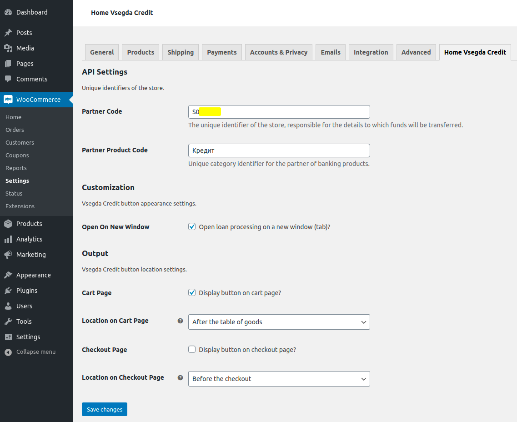This screenshot has height=422, width=517.
Task: Open WooCommerce Settings submenu link
Action: coord(17,181)
